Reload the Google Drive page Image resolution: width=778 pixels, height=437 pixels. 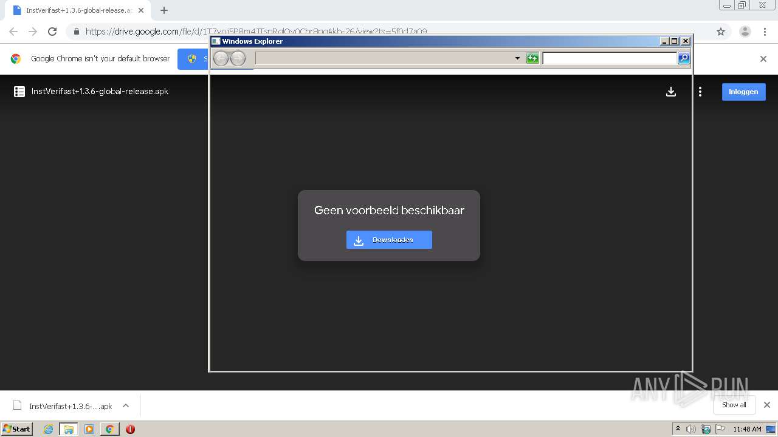coord(52,32)
